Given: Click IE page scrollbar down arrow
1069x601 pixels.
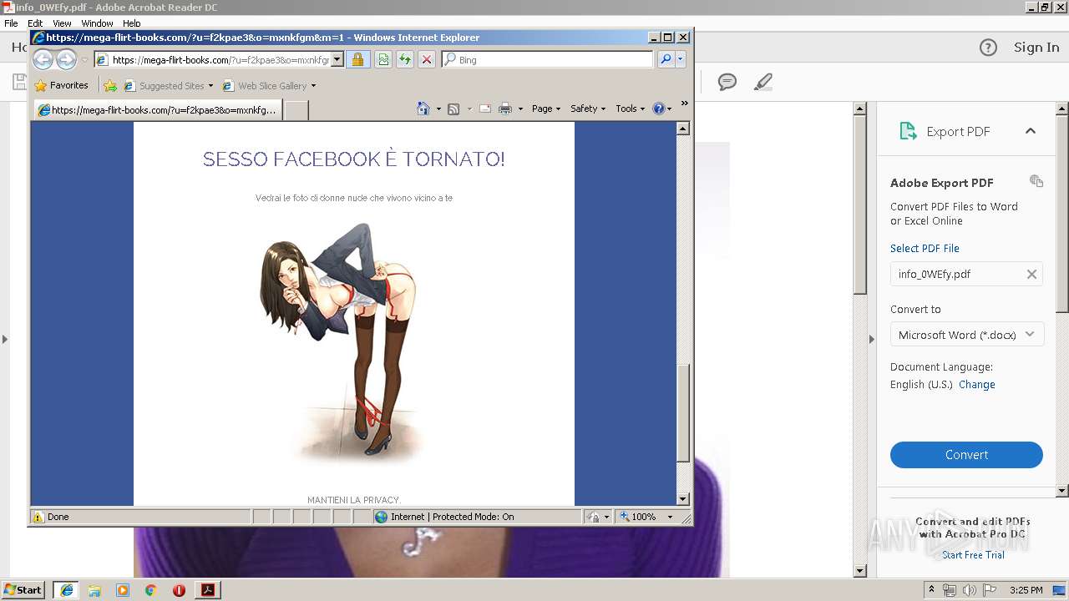Looking at the screenshot, I should pyautogui.click(x=683, y=499).
